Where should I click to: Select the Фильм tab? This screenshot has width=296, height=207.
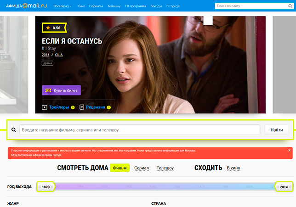tap(120, 168)
